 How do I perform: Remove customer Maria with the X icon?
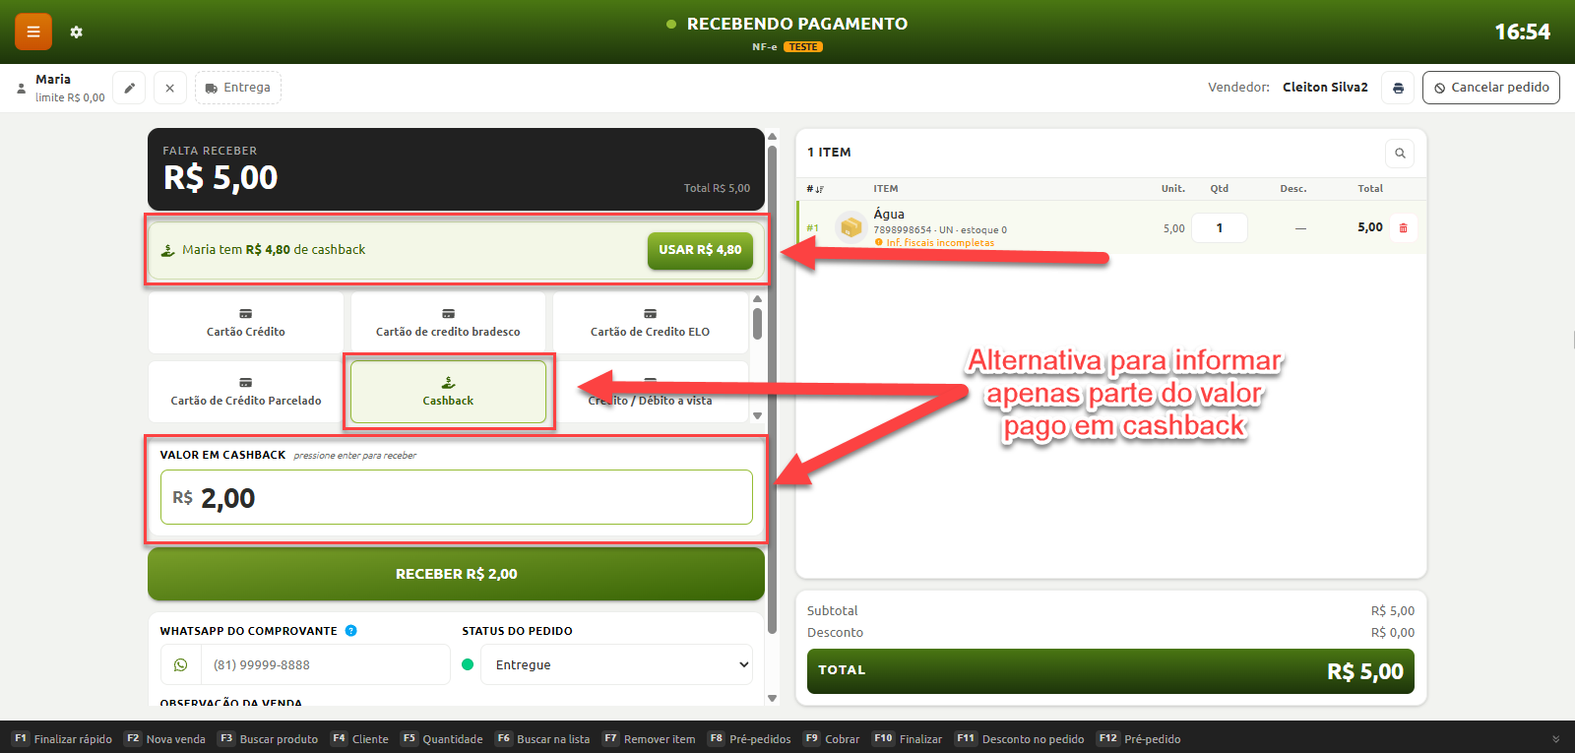pyautogui.click(x=169, y=88)
